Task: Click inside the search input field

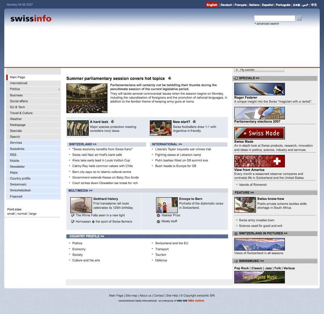Action: 274,18
